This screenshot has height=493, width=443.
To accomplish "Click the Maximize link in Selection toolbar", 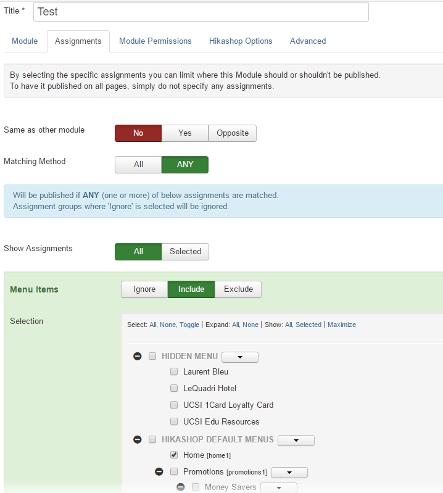I will click(x=342, y=325).
